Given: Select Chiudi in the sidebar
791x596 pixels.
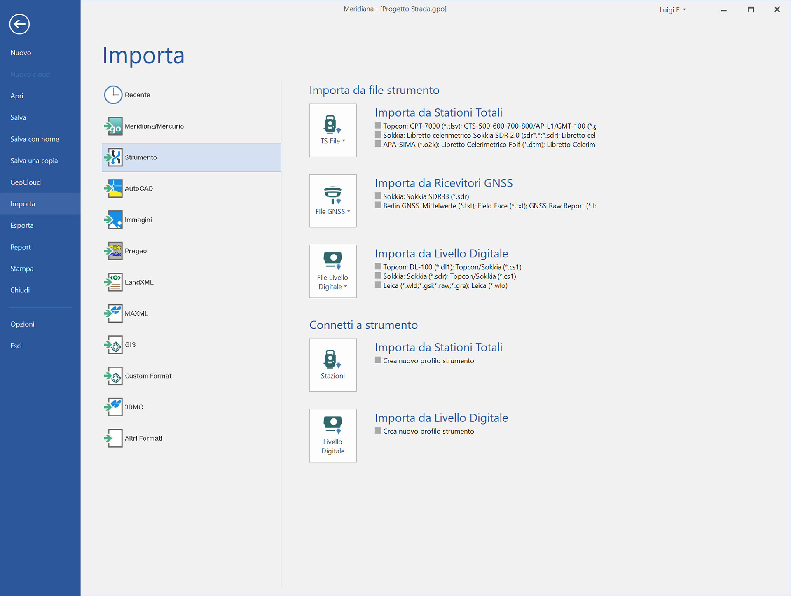Looking at the screenshot, I should pyautogui.click(x=20, y=290).
